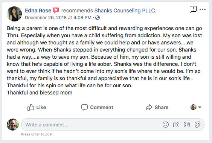Click the red recommendation star badge
The image size is (212, 143).
point(56,10)
